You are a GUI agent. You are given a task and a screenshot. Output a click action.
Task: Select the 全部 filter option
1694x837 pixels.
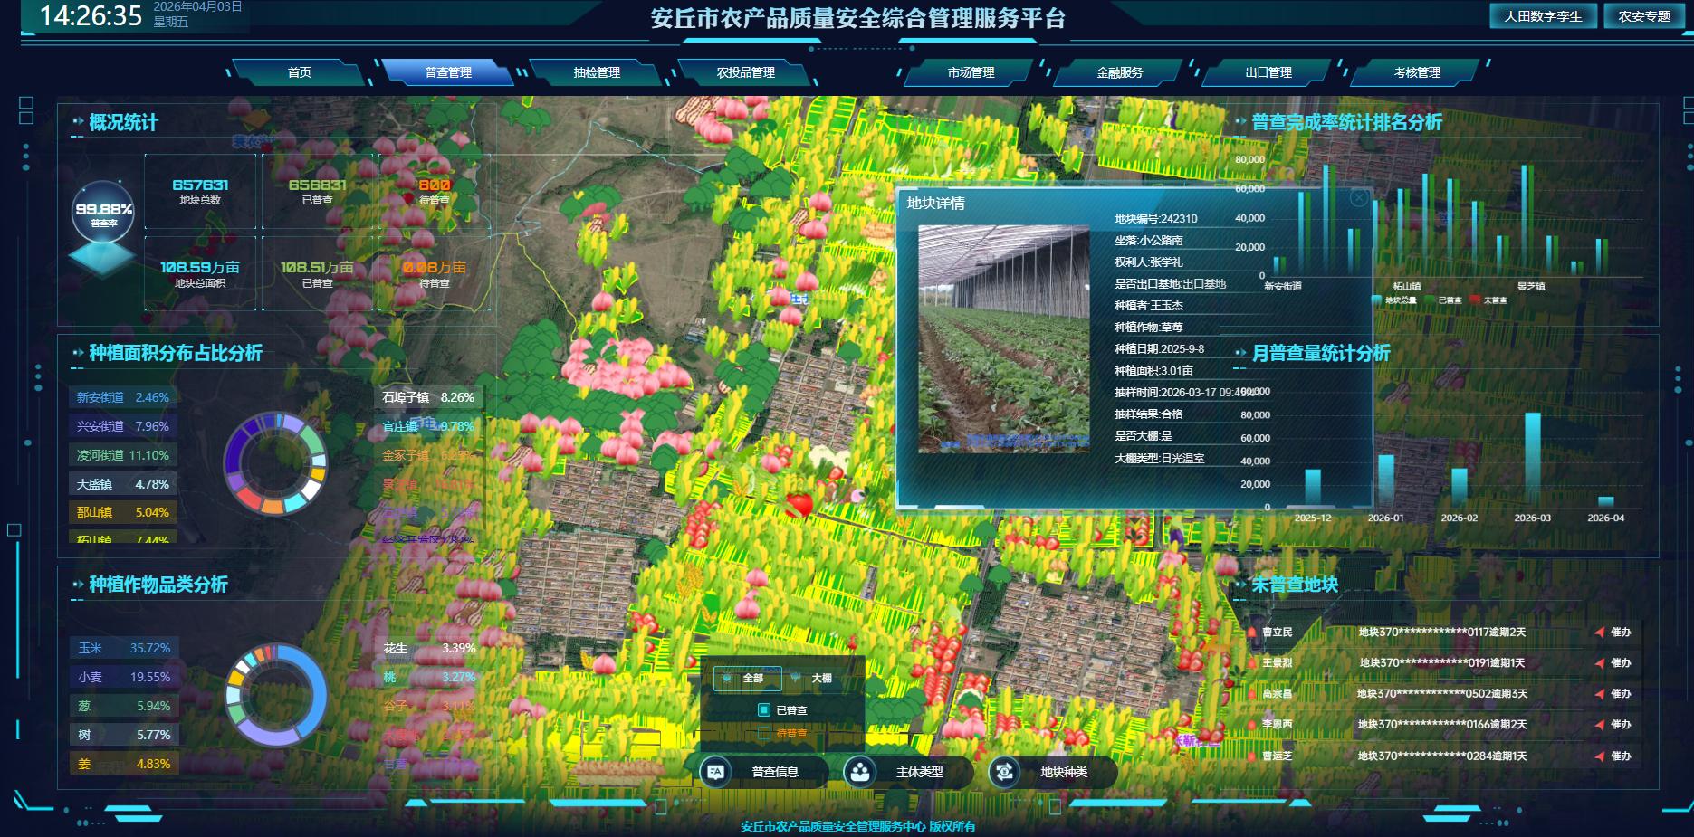[x=746, y=678]
